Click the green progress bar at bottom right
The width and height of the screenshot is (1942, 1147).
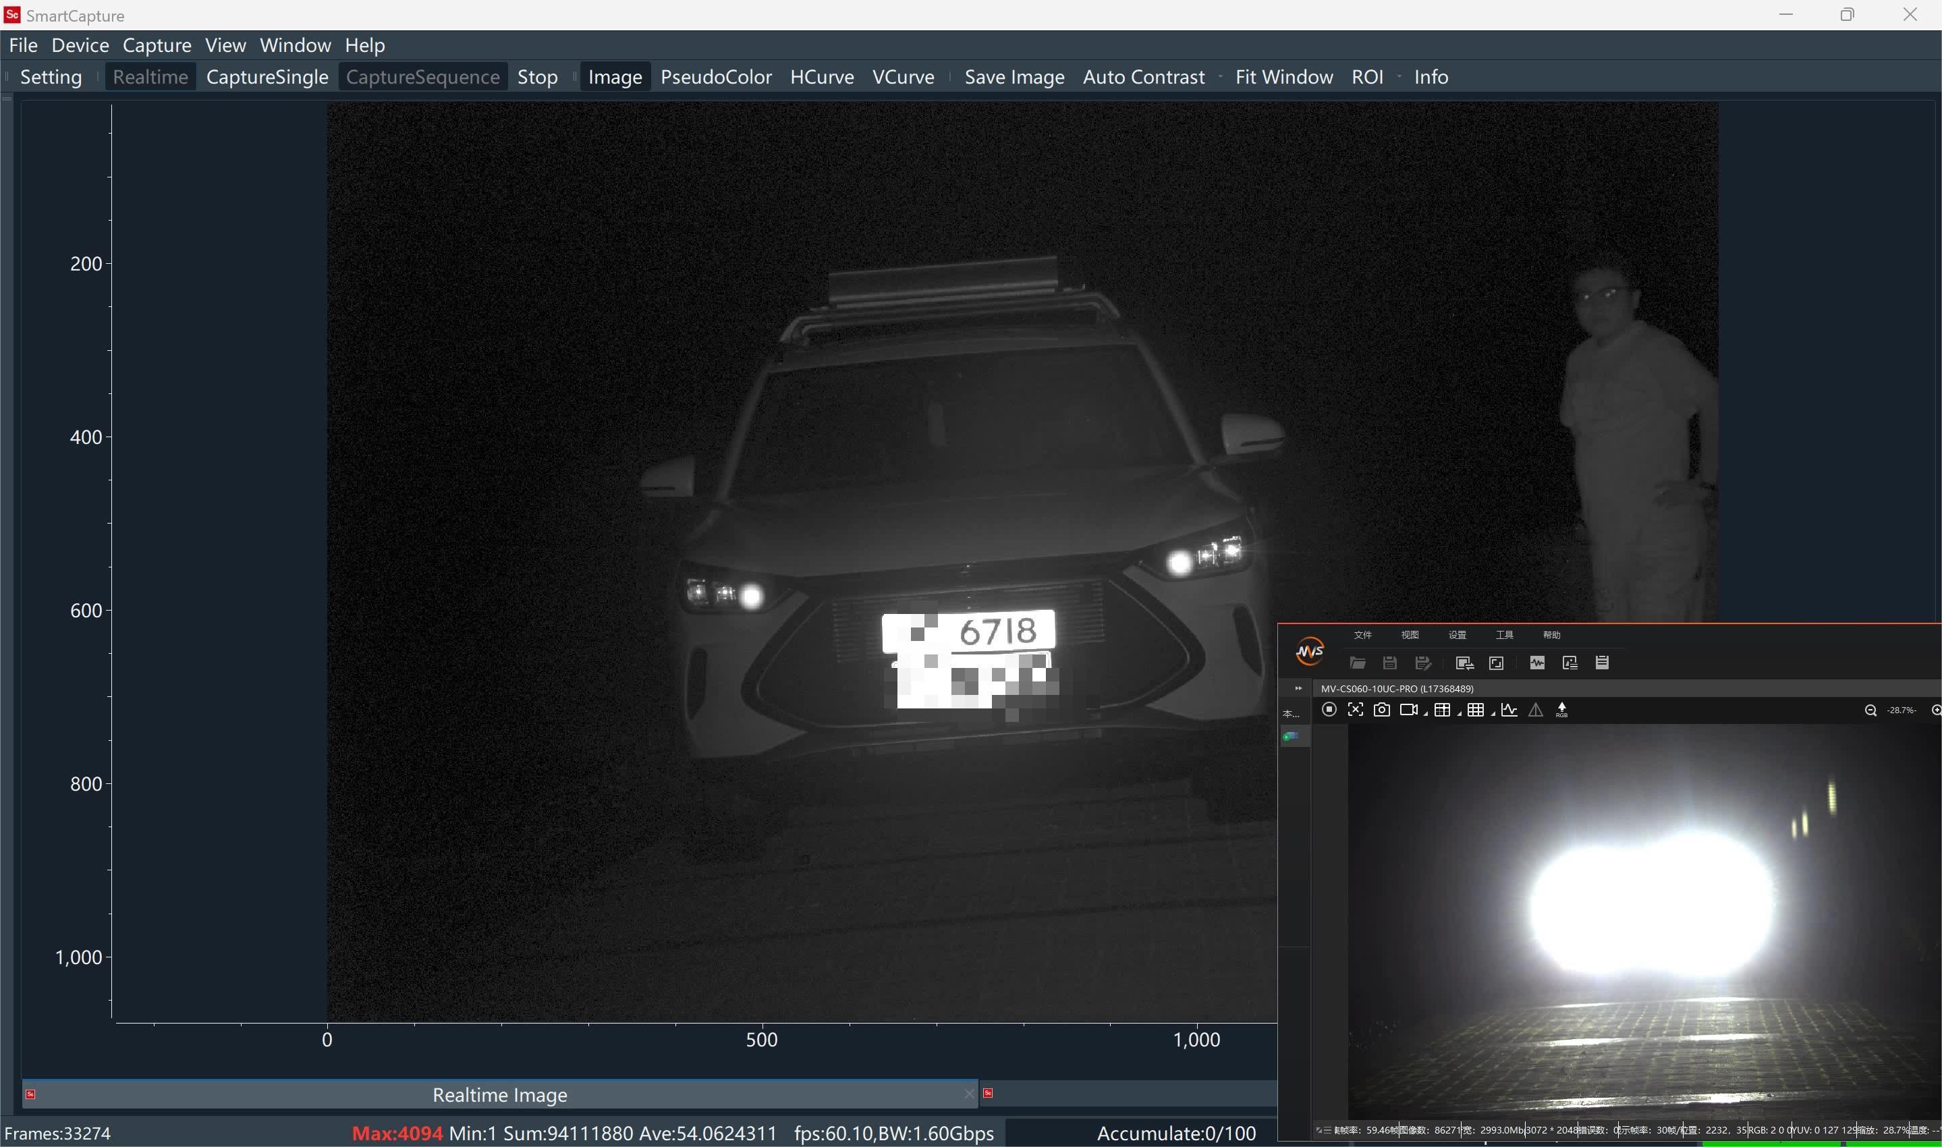(1816, 1142)
